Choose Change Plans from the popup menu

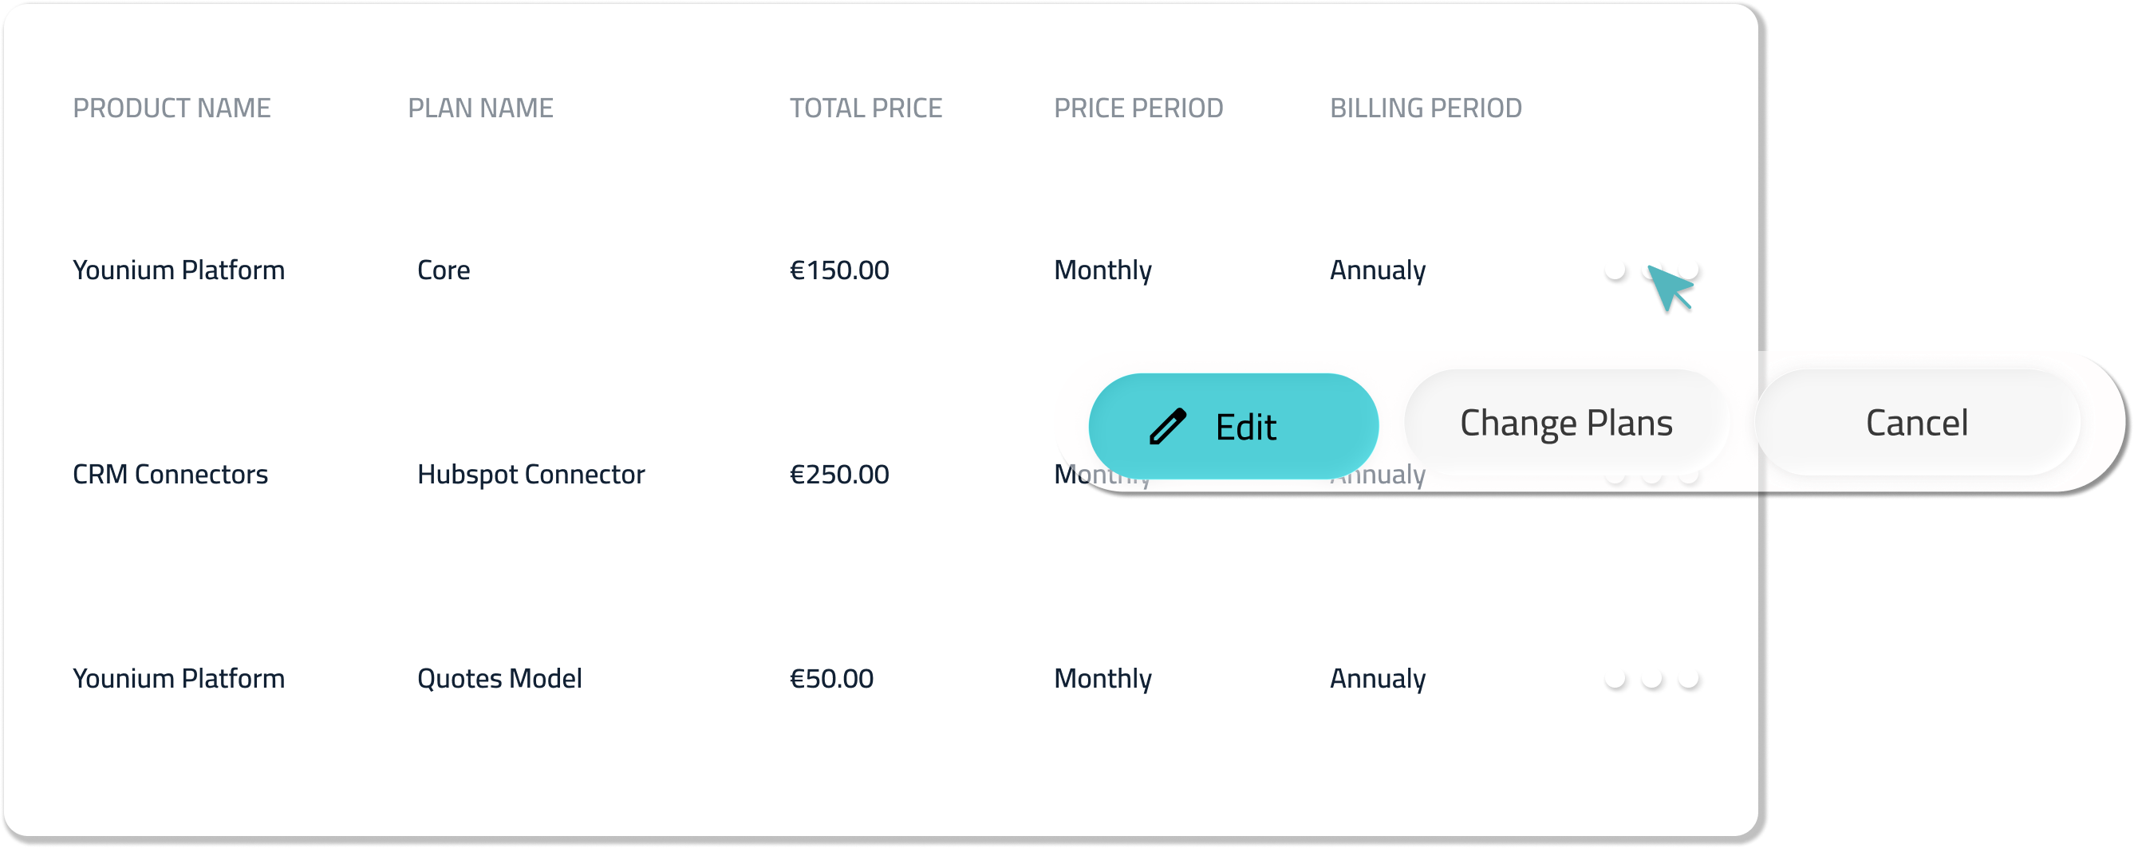1565,423
